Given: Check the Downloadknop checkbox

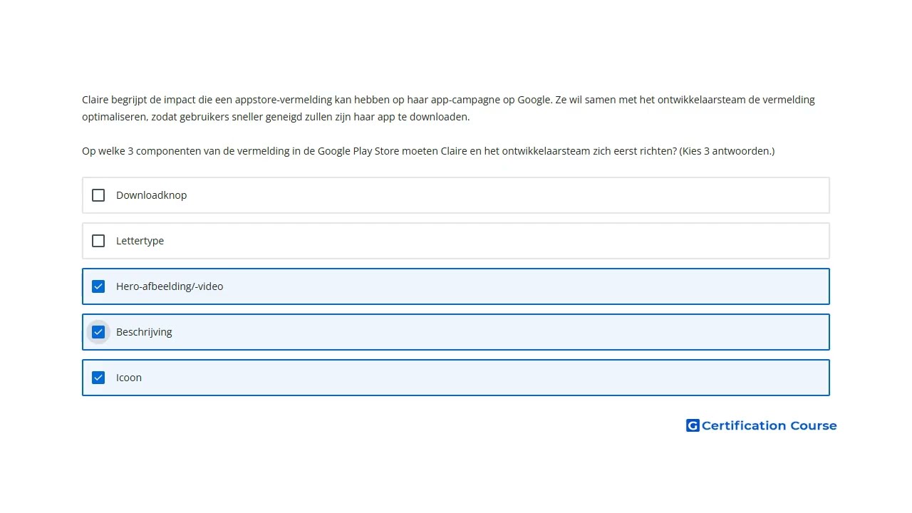Looking at the screenshot, I should point(98,195).
